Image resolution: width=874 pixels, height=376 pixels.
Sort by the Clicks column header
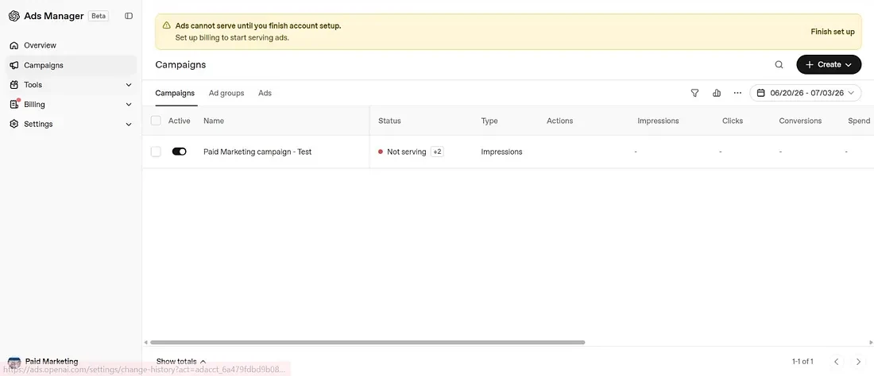point(733,121)
